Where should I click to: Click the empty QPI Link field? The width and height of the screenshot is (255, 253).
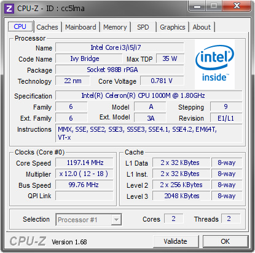point(84,196)
